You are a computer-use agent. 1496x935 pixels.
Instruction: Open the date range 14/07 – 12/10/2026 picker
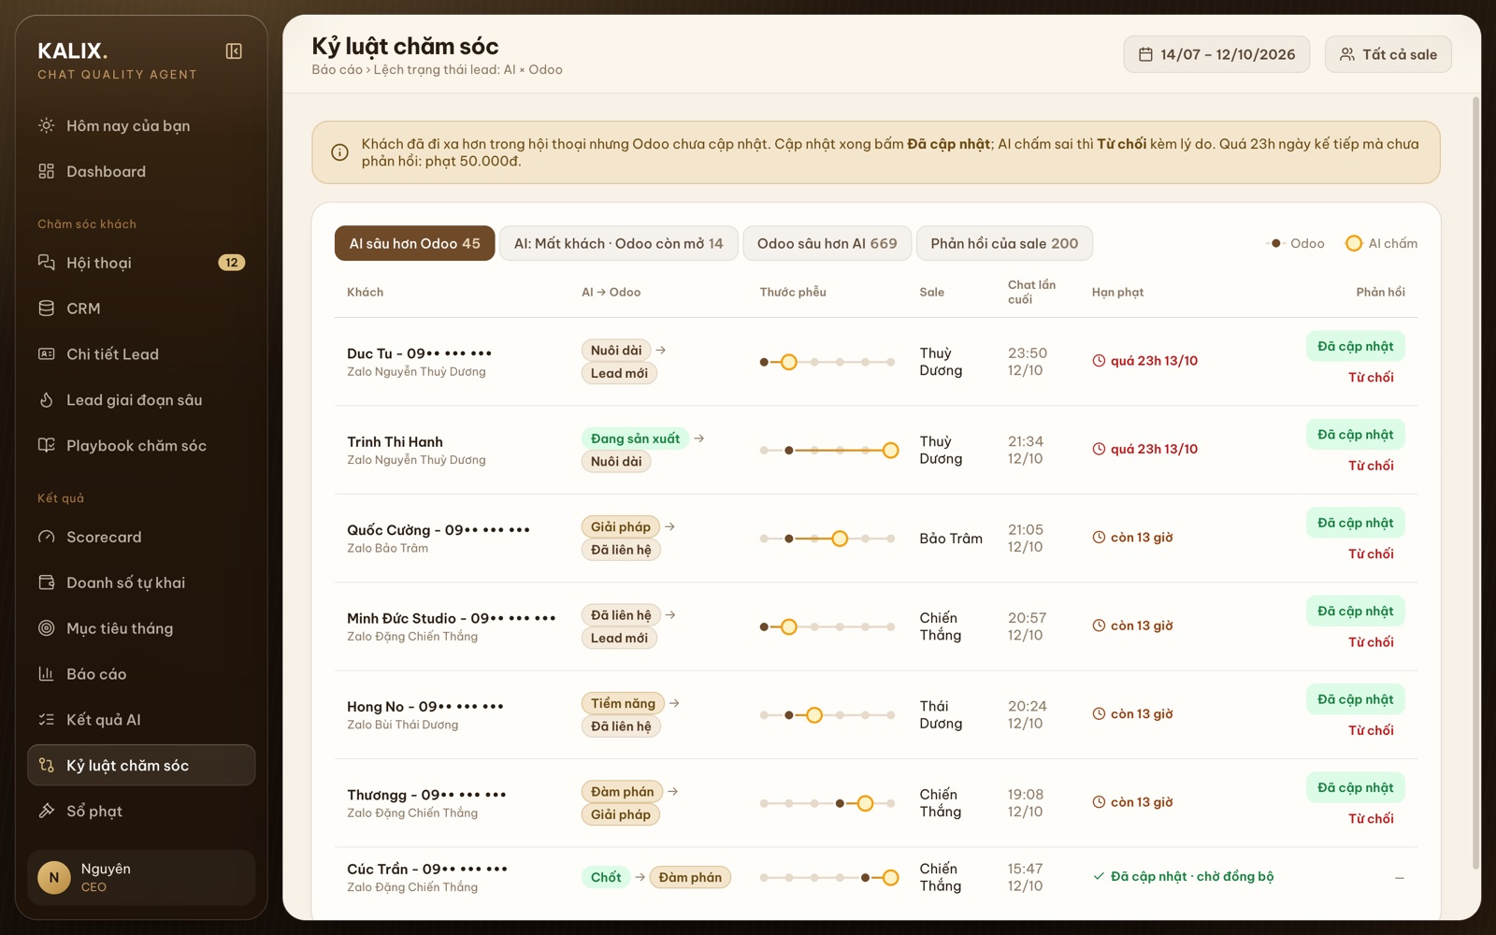(1216, 54)
